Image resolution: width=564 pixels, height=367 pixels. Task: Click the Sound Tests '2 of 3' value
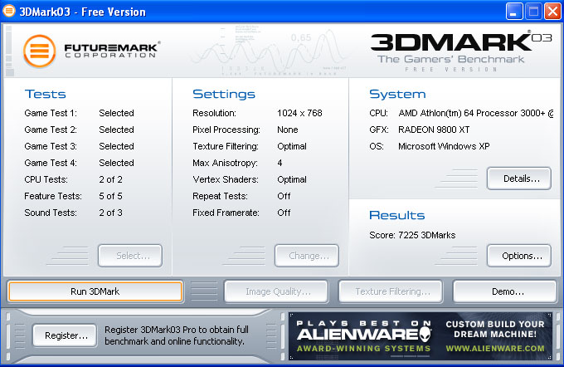pos(111,213)
